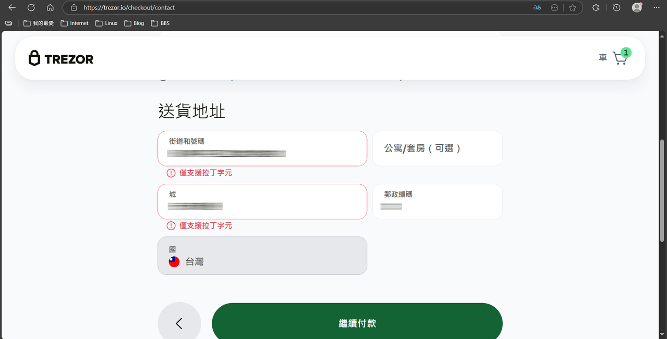Click the browser home icon
Viewport: 667px width, 339px height.
[x=50, y=7]
